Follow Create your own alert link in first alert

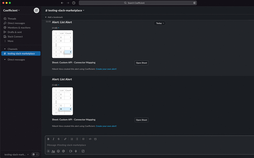point(106,69)
